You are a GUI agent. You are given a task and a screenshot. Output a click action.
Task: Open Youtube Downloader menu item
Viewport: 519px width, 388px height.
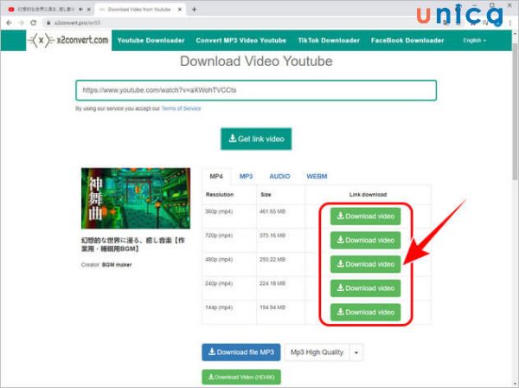[x=151, y=41]
